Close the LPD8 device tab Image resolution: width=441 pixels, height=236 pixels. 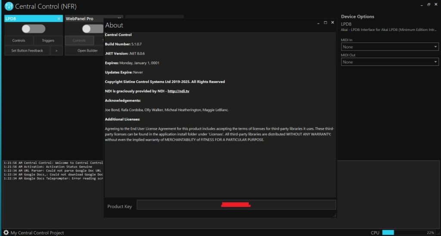click(x=59, y=19)
